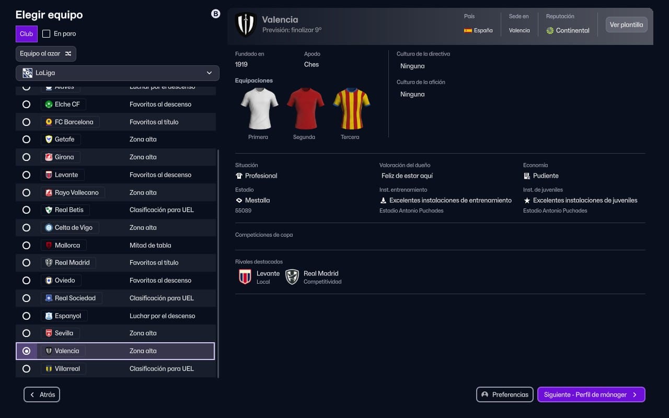Click Siguiente - Perfil de mánager

point(591,394)
